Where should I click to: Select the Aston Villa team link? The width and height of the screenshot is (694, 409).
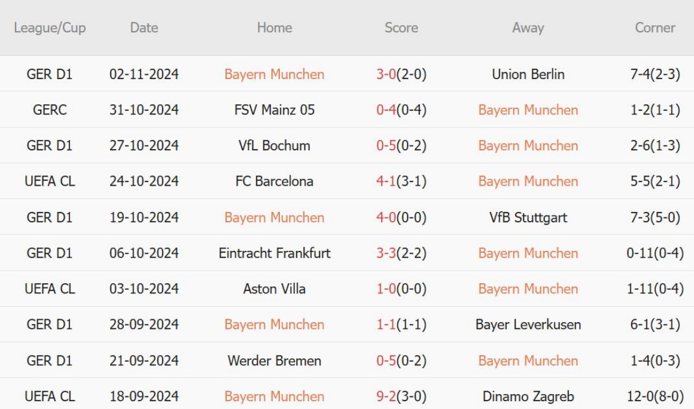tap(274, 289)
